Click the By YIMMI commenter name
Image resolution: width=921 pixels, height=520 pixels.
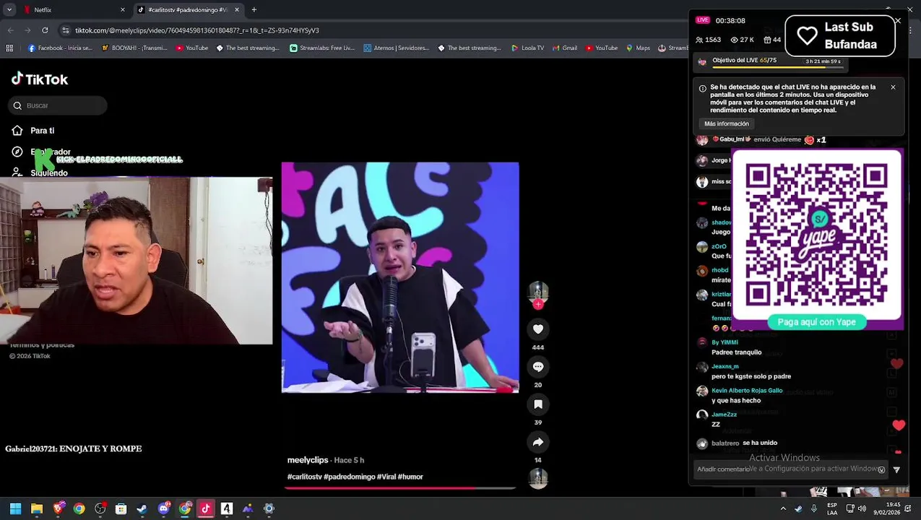click(725, 342)
